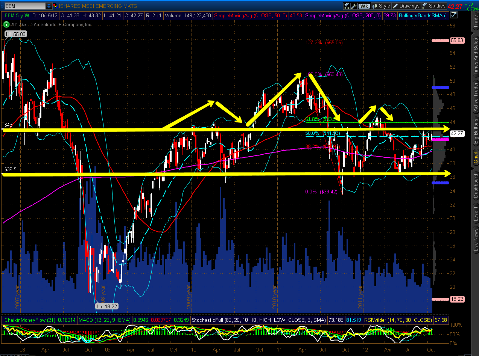Click the 39.73 moving average value
Screen dimensions: 479x356
(x=390, y=15)
